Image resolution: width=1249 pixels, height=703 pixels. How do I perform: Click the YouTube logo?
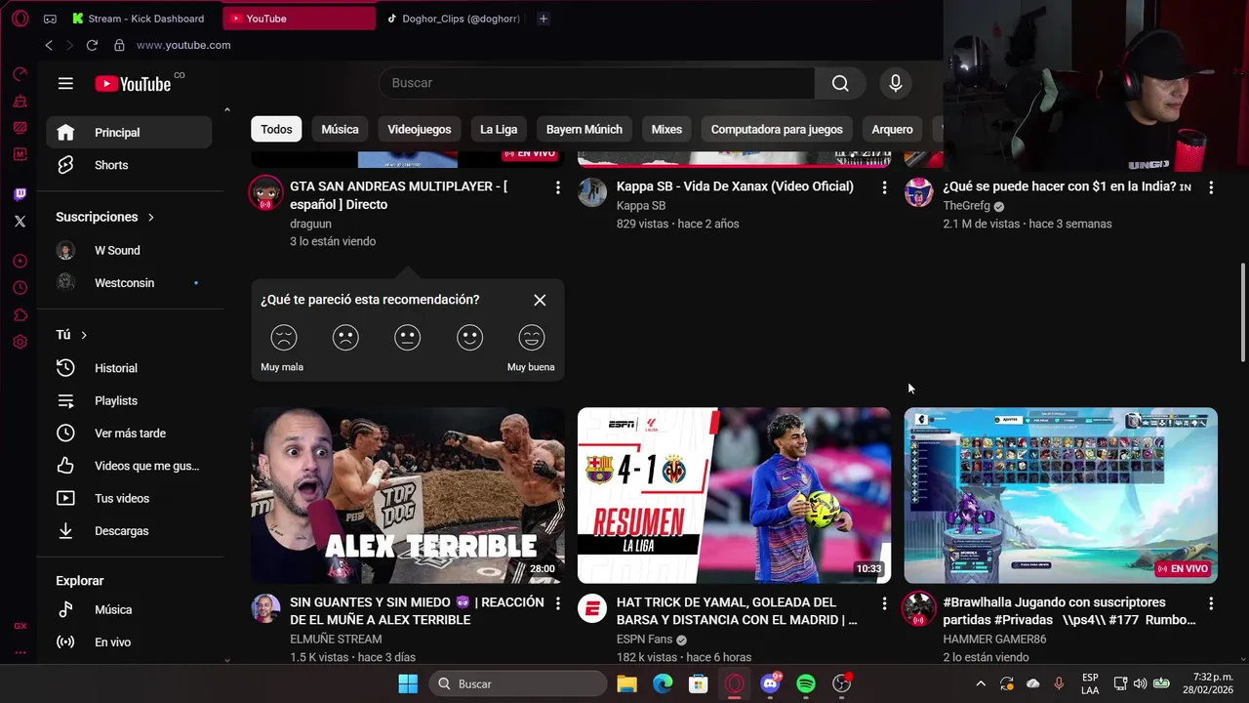click(x=133, y=84)
